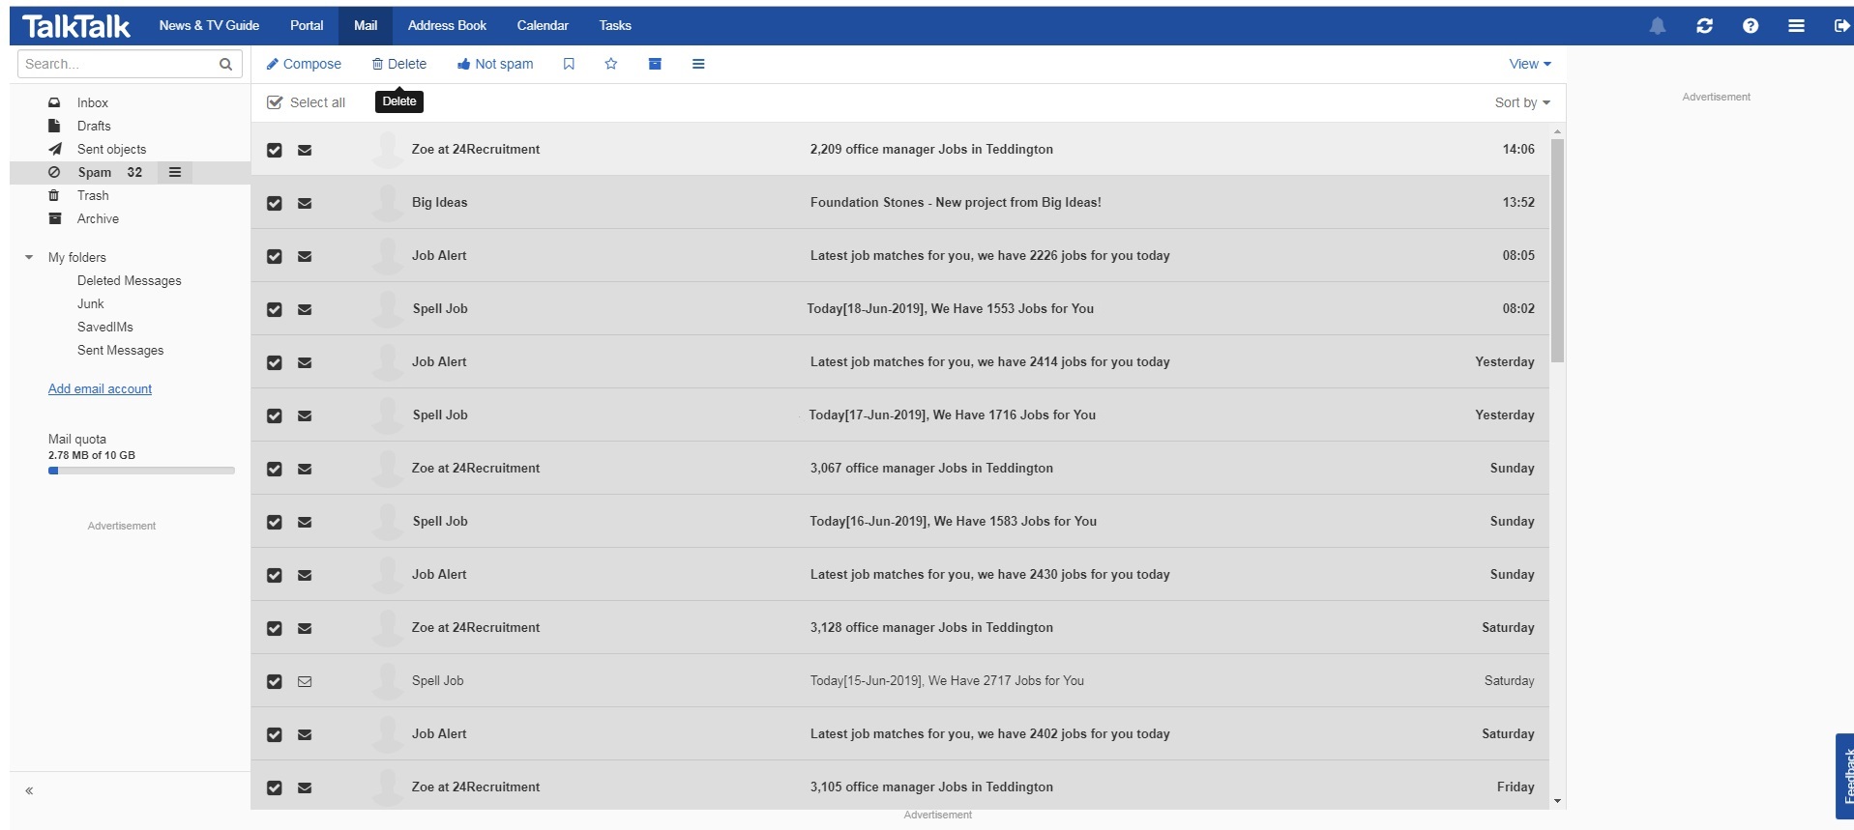Sign out using the logout icon
The height and width of the screenshot is (830, 1854).
pyautogui.click(x=1841, y=26)
